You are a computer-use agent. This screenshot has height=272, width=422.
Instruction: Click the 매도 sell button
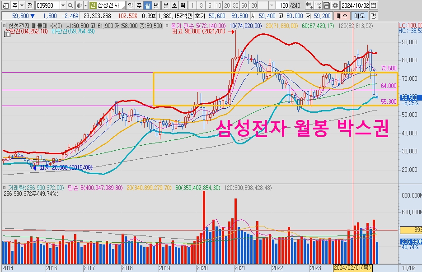[x=359, y=16]
